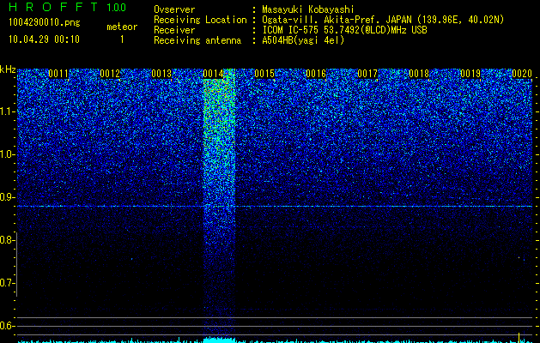This screenshot has width=540, height=343.
Task: Click the 1.1 kHz axis tick
Action: [x=9, y=111]
